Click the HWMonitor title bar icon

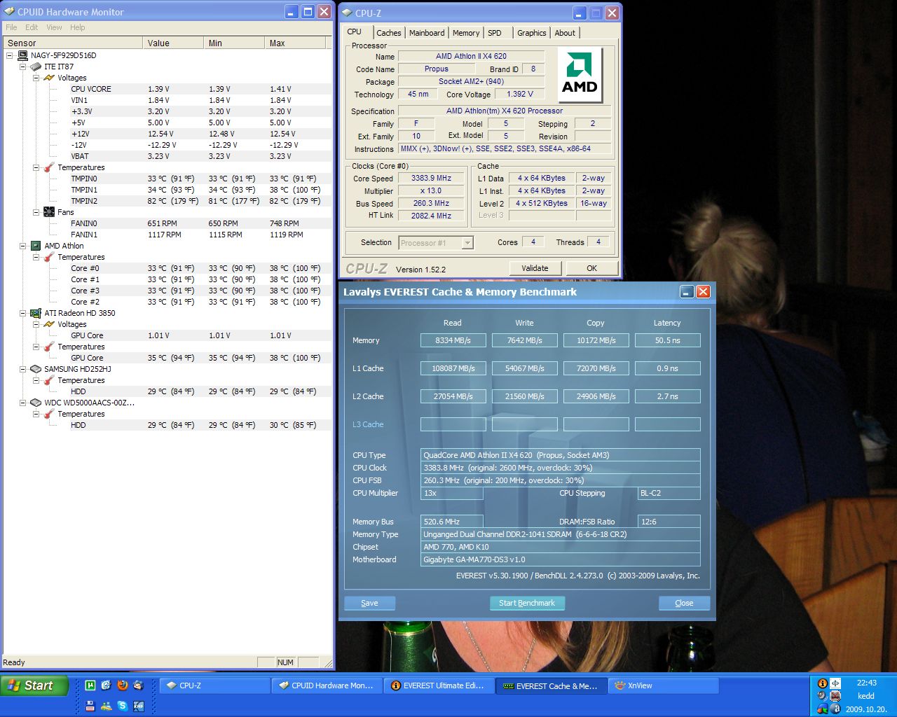(9, 12)
